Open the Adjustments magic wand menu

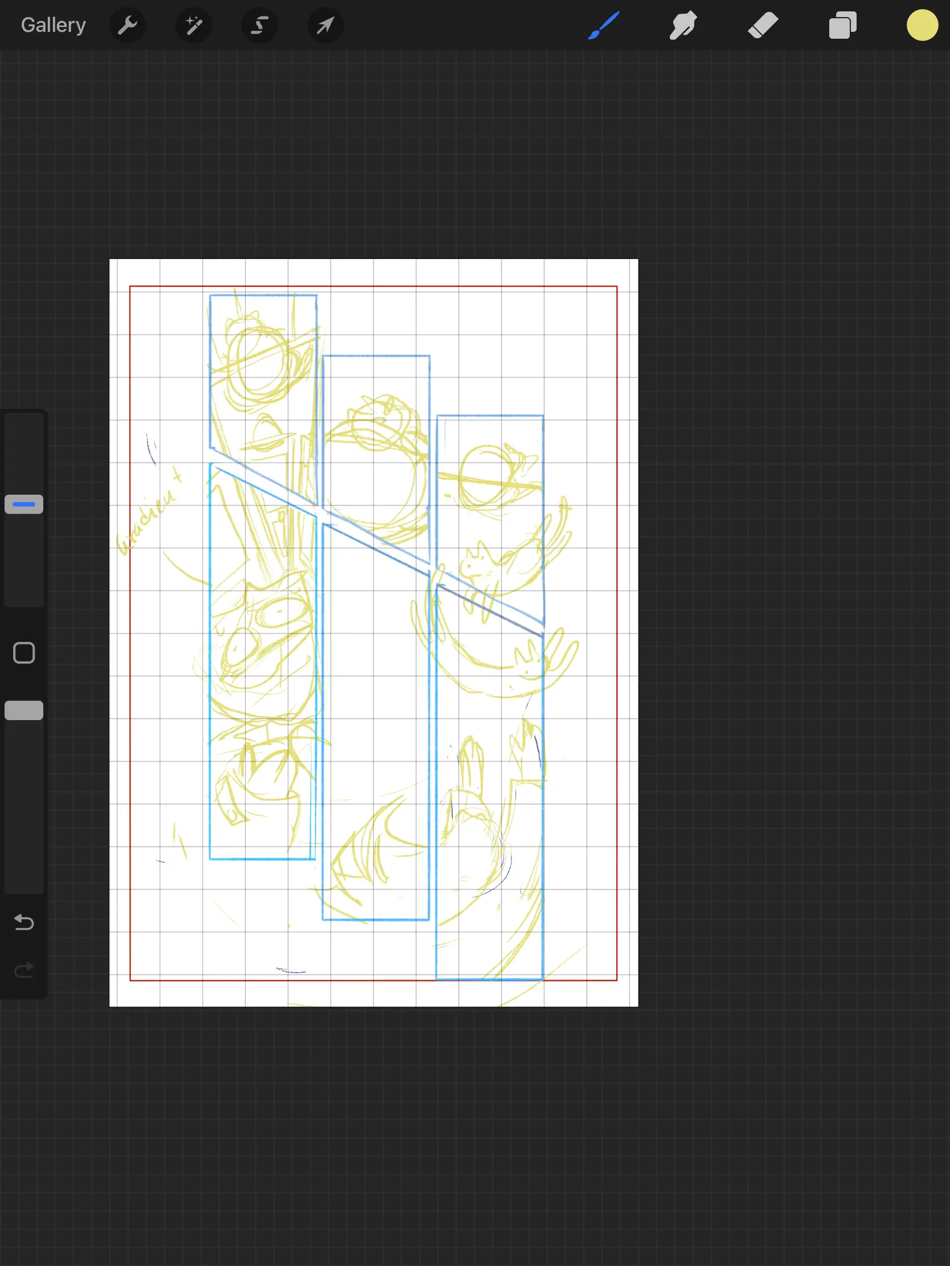point(194,25)
